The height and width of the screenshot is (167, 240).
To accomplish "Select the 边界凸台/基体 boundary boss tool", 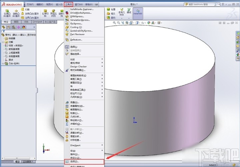I will 30,18.
